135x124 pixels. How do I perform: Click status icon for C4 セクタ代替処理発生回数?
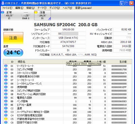(x=6, y=115)
